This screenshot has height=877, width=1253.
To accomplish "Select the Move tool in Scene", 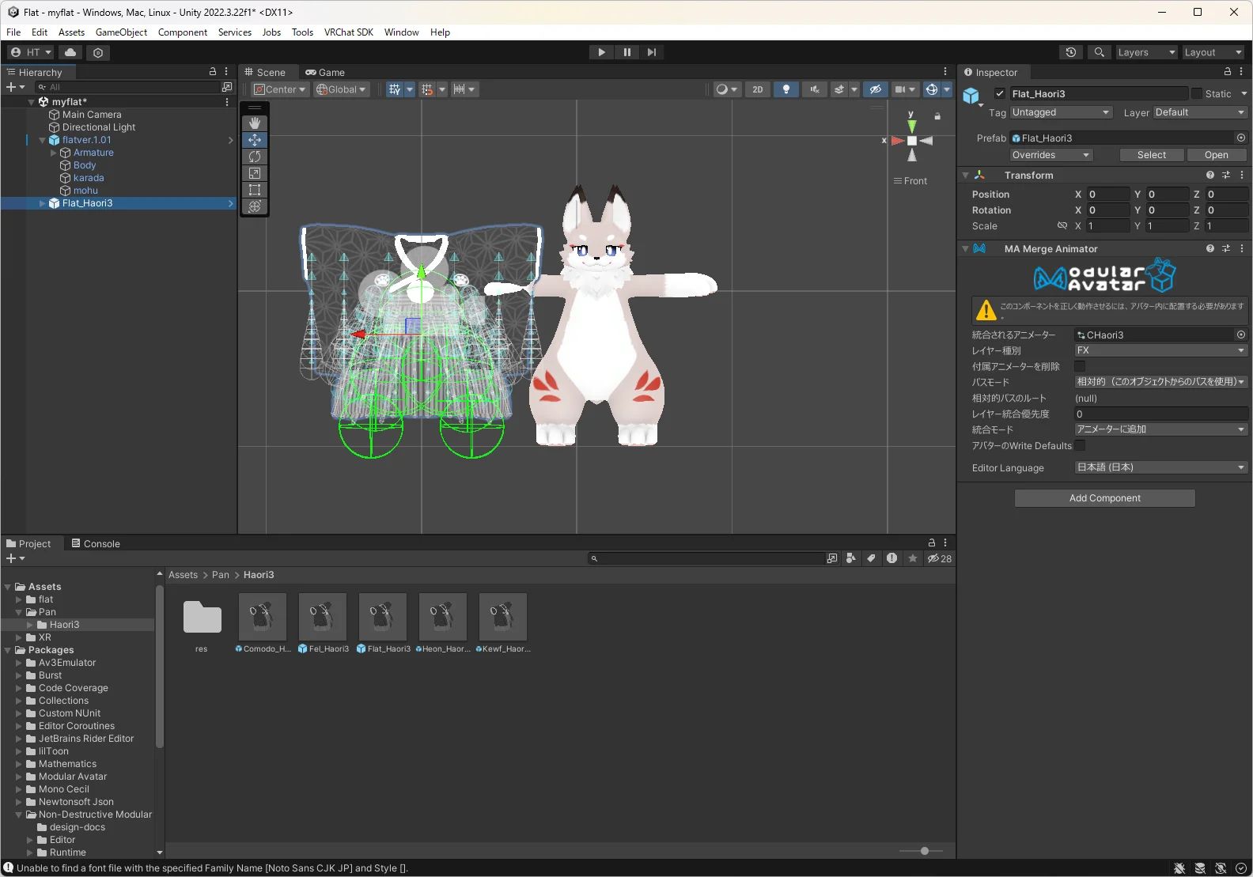I will pos(254,140).
